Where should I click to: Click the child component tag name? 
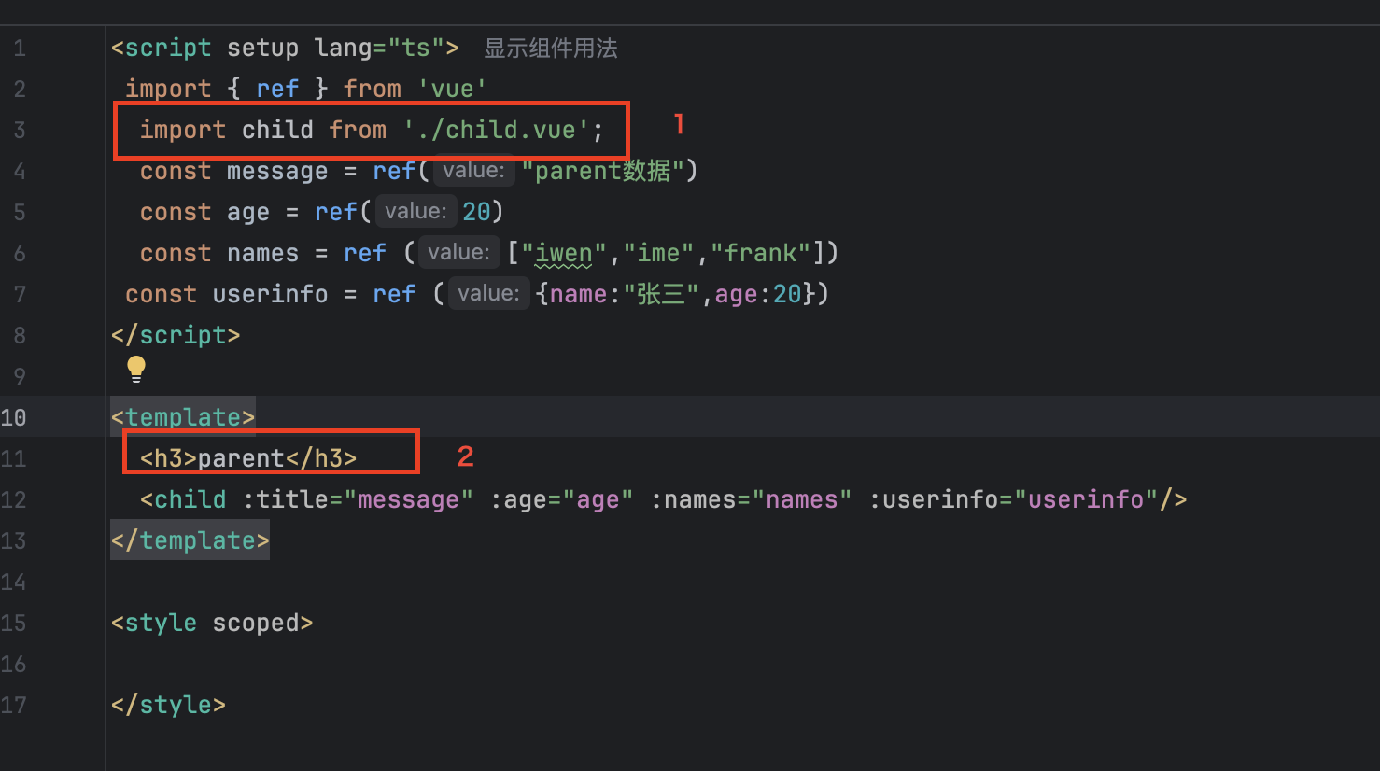point(190,499)
